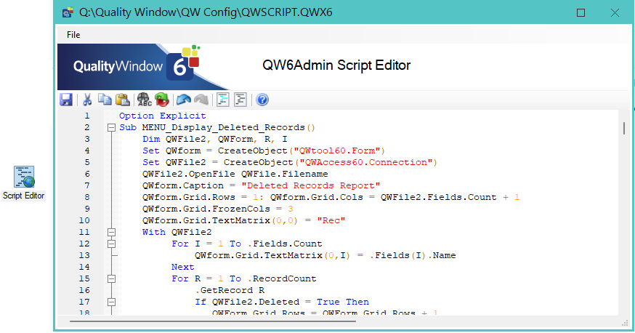Click 'QW6Admin Script Editor' heading
This screenshot has width=635, height=333.
coord(336,65)
